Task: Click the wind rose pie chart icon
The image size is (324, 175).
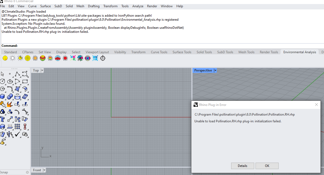Action: [80, 58]
